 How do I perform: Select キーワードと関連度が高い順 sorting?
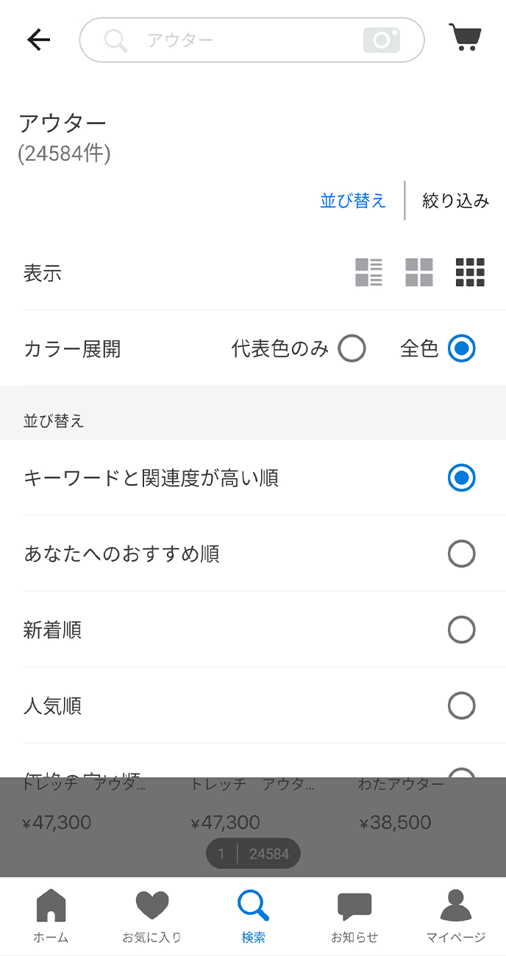coord(461,478)
